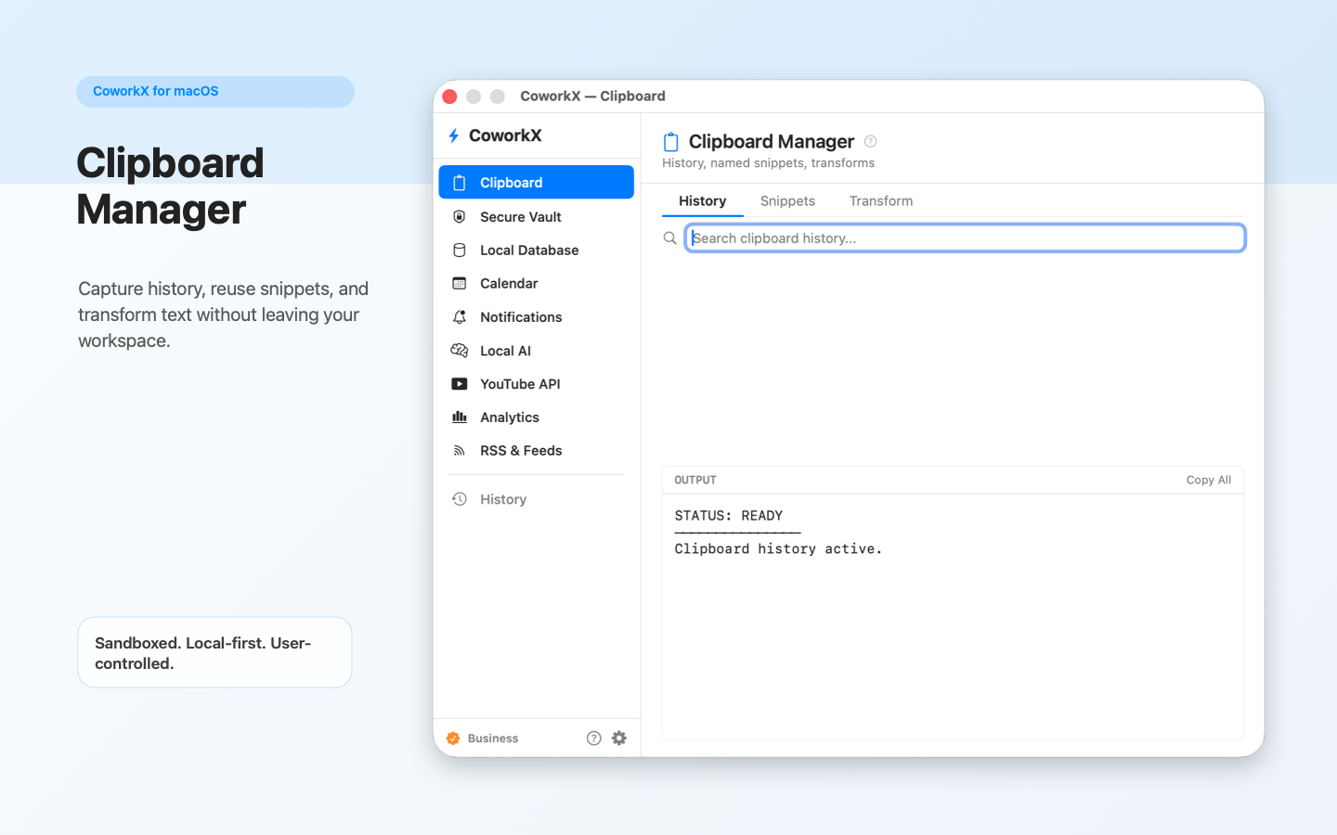Click the CoworkX for macOS badge
Screen dimensions: 1337x835
[215, 92]
